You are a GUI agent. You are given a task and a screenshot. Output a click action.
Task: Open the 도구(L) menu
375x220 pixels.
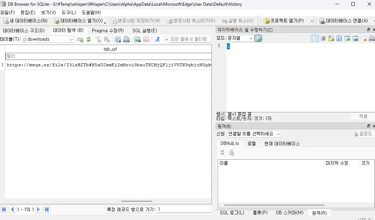pyautogui.click(x=69, y=12)
